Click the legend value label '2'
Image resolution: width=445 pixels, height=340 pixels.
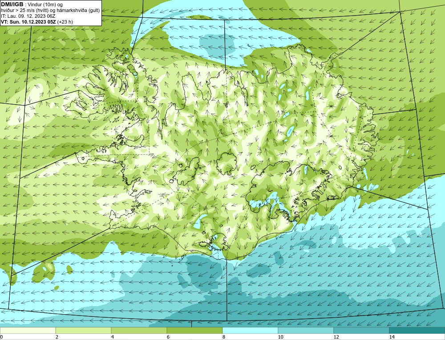(57, 337)
